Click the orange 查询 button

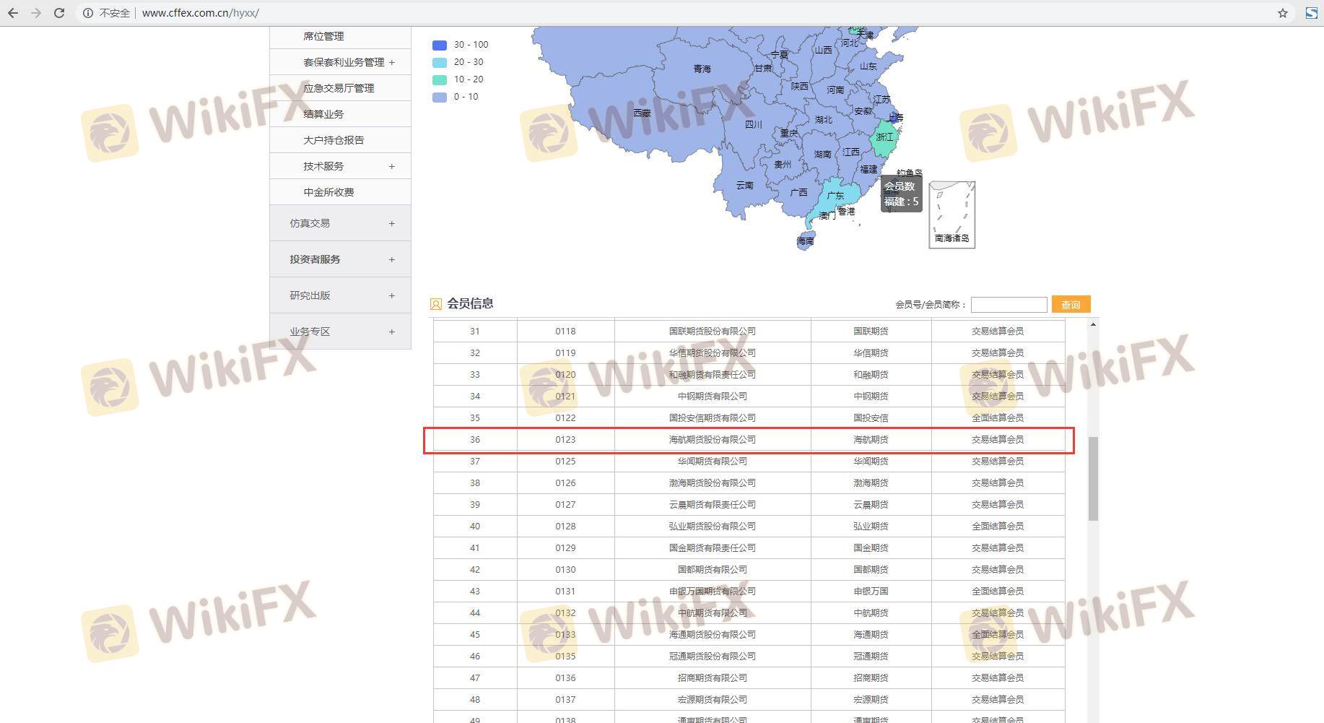(1071, 305)
